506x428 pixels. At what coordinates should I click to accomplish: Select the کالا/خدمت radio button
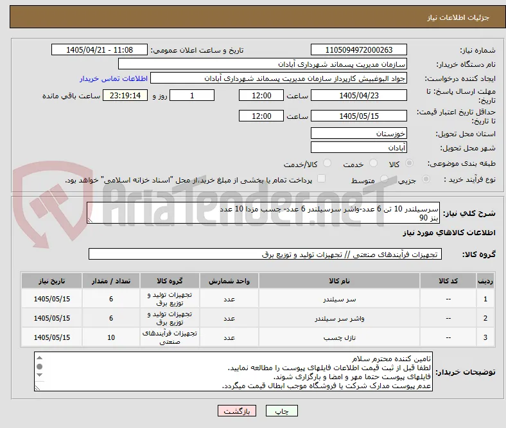[327, 163]
